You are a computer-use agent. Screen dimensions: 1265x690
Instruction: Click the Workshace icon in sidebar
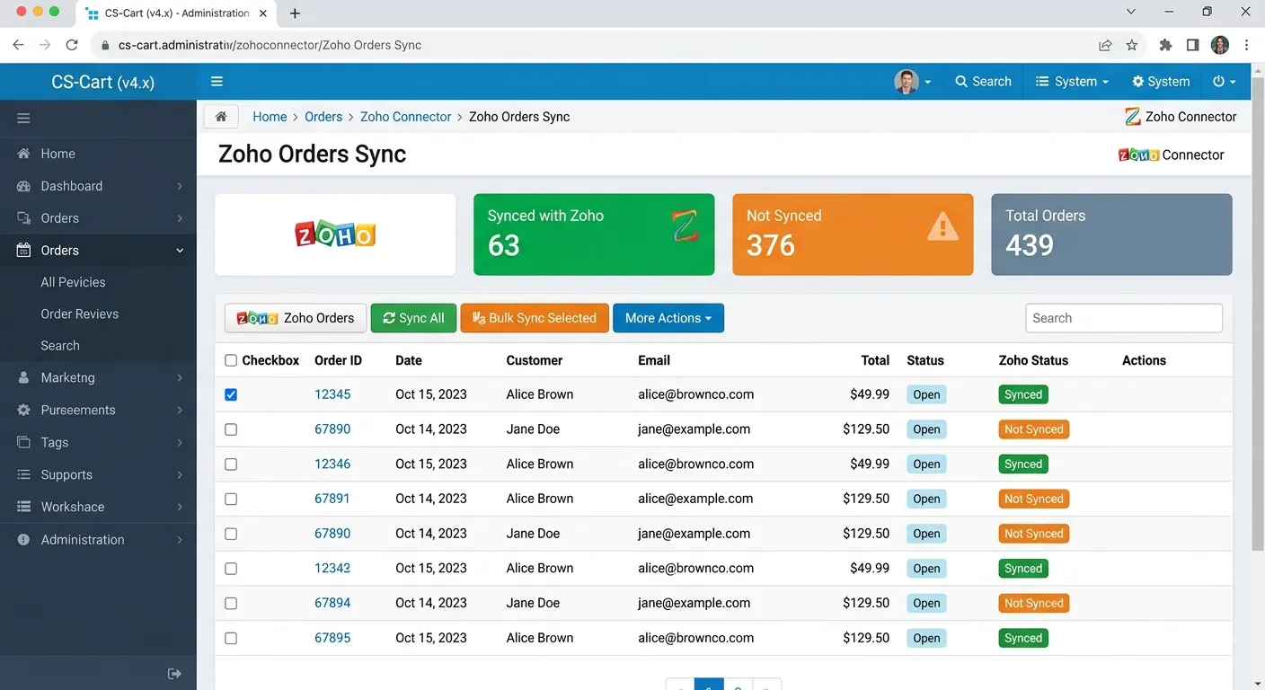pyautogui.click(x=23, y=507)
